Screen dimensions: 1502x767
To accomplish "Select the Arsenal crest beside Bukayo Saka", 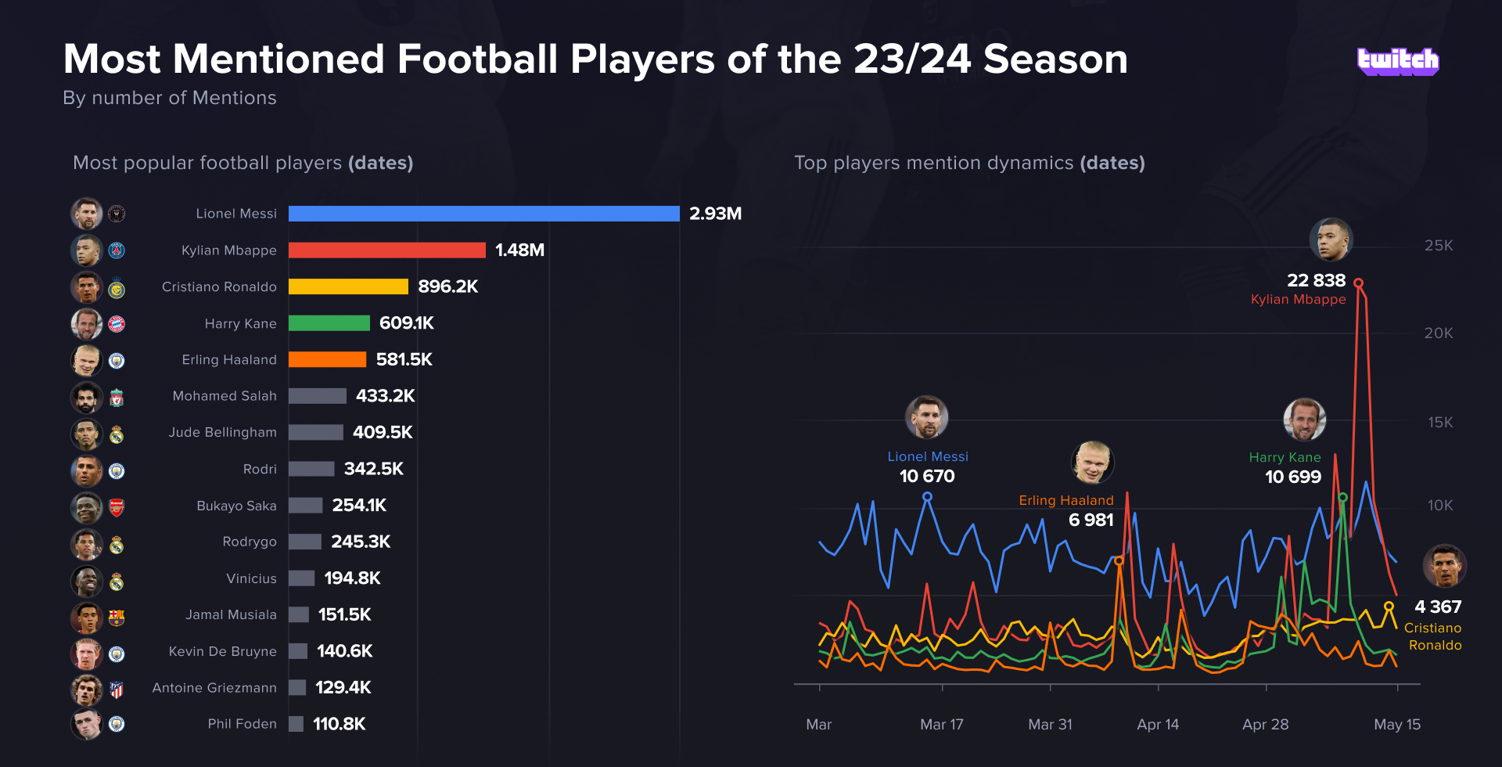I will 117,508.
